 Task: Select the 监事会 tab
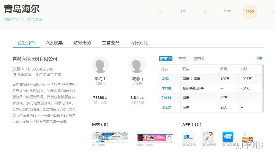pyautogui.click(x=199, y=59)
